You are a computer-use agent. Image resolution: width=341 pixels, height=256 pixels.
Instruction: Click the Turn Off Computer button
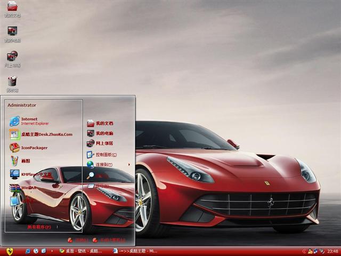coord(109,240)
